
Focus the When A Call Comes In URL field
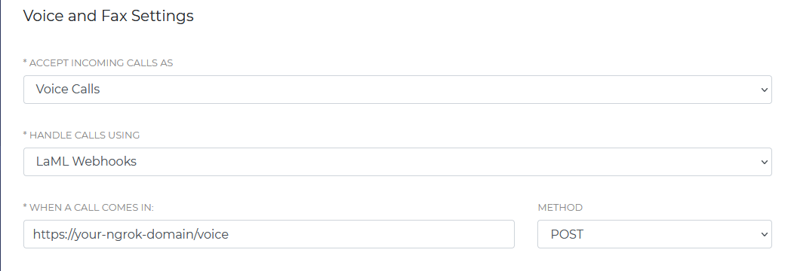269,234
